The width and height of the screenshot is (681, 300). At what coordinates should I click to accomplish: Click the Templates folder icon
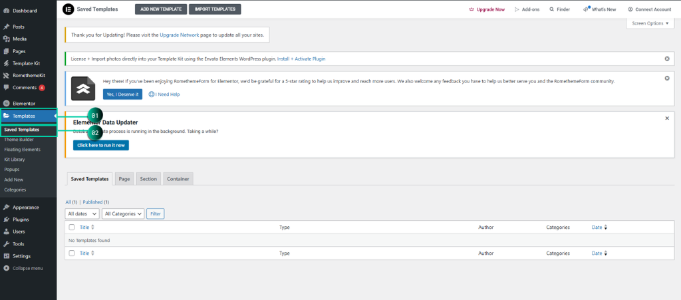click(6, 116)
